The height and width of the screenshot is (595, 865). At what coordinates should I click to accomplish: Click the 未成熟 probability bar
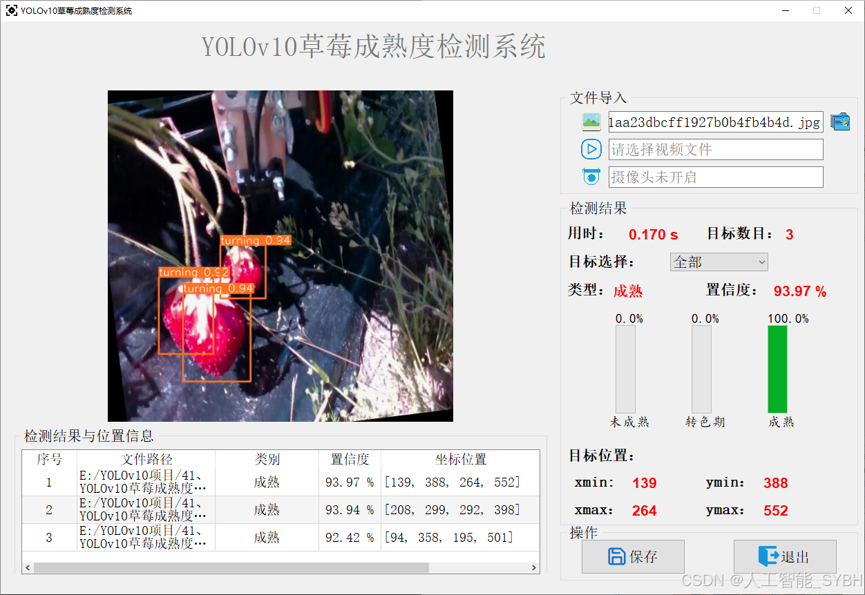(625, 369)
